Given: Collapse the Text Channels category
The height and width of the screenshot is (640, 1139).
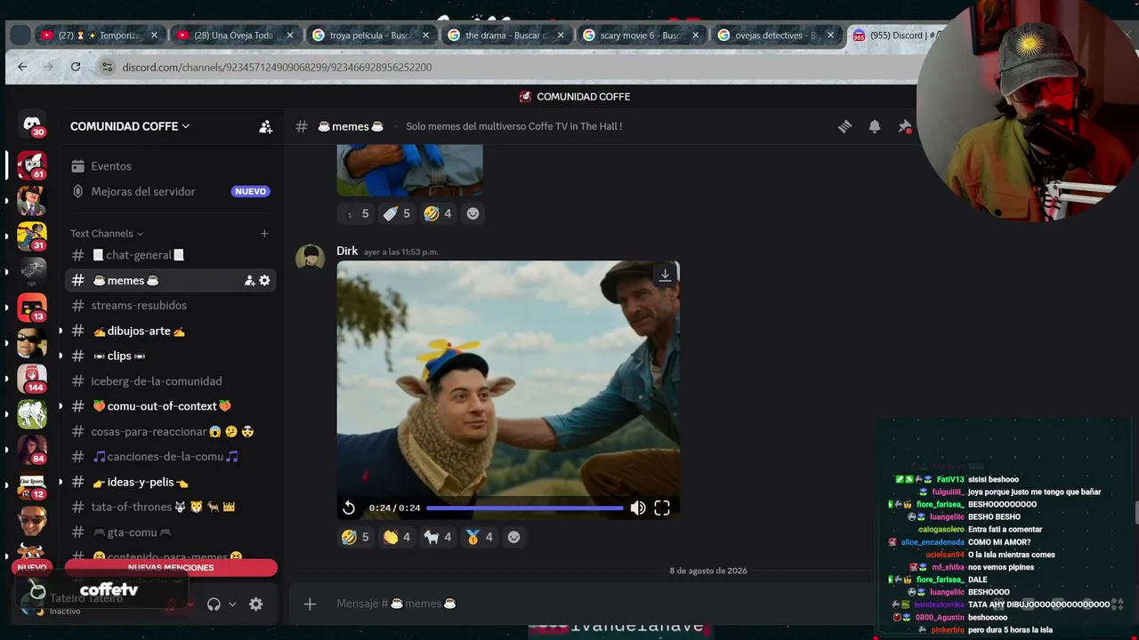Looking at the screenshot, I should click(107, 234).
